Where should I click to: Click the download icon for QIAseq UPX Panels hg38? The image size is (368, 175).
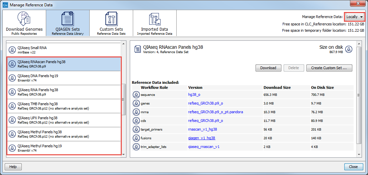pyautogui.click(x=12, y=120)
